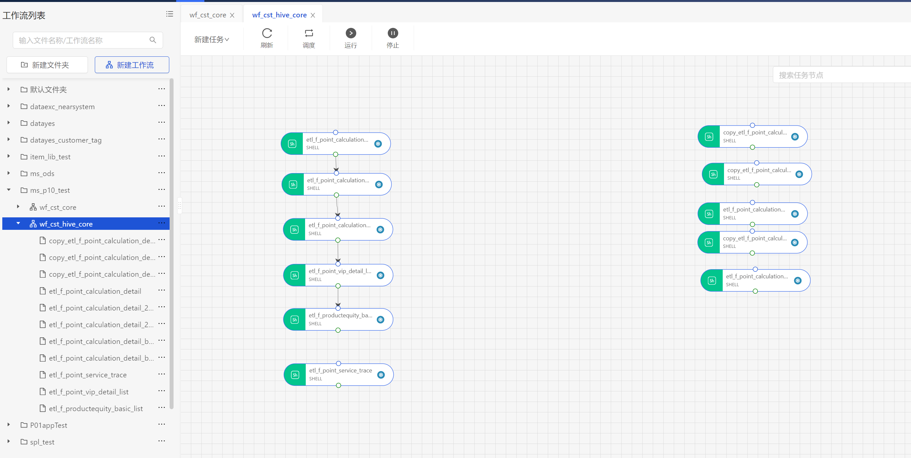Open more options for 默认文件夹
Image resolution: width=911 pixels, height=458 pixels.
pos(162,89)
